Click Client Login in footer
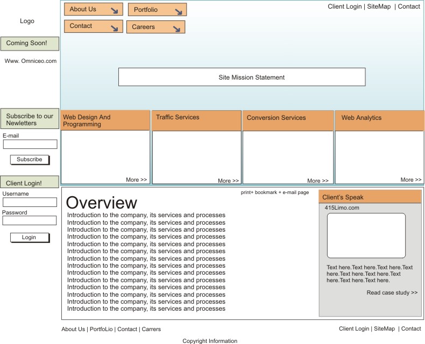425x344 pixels. 354,328
